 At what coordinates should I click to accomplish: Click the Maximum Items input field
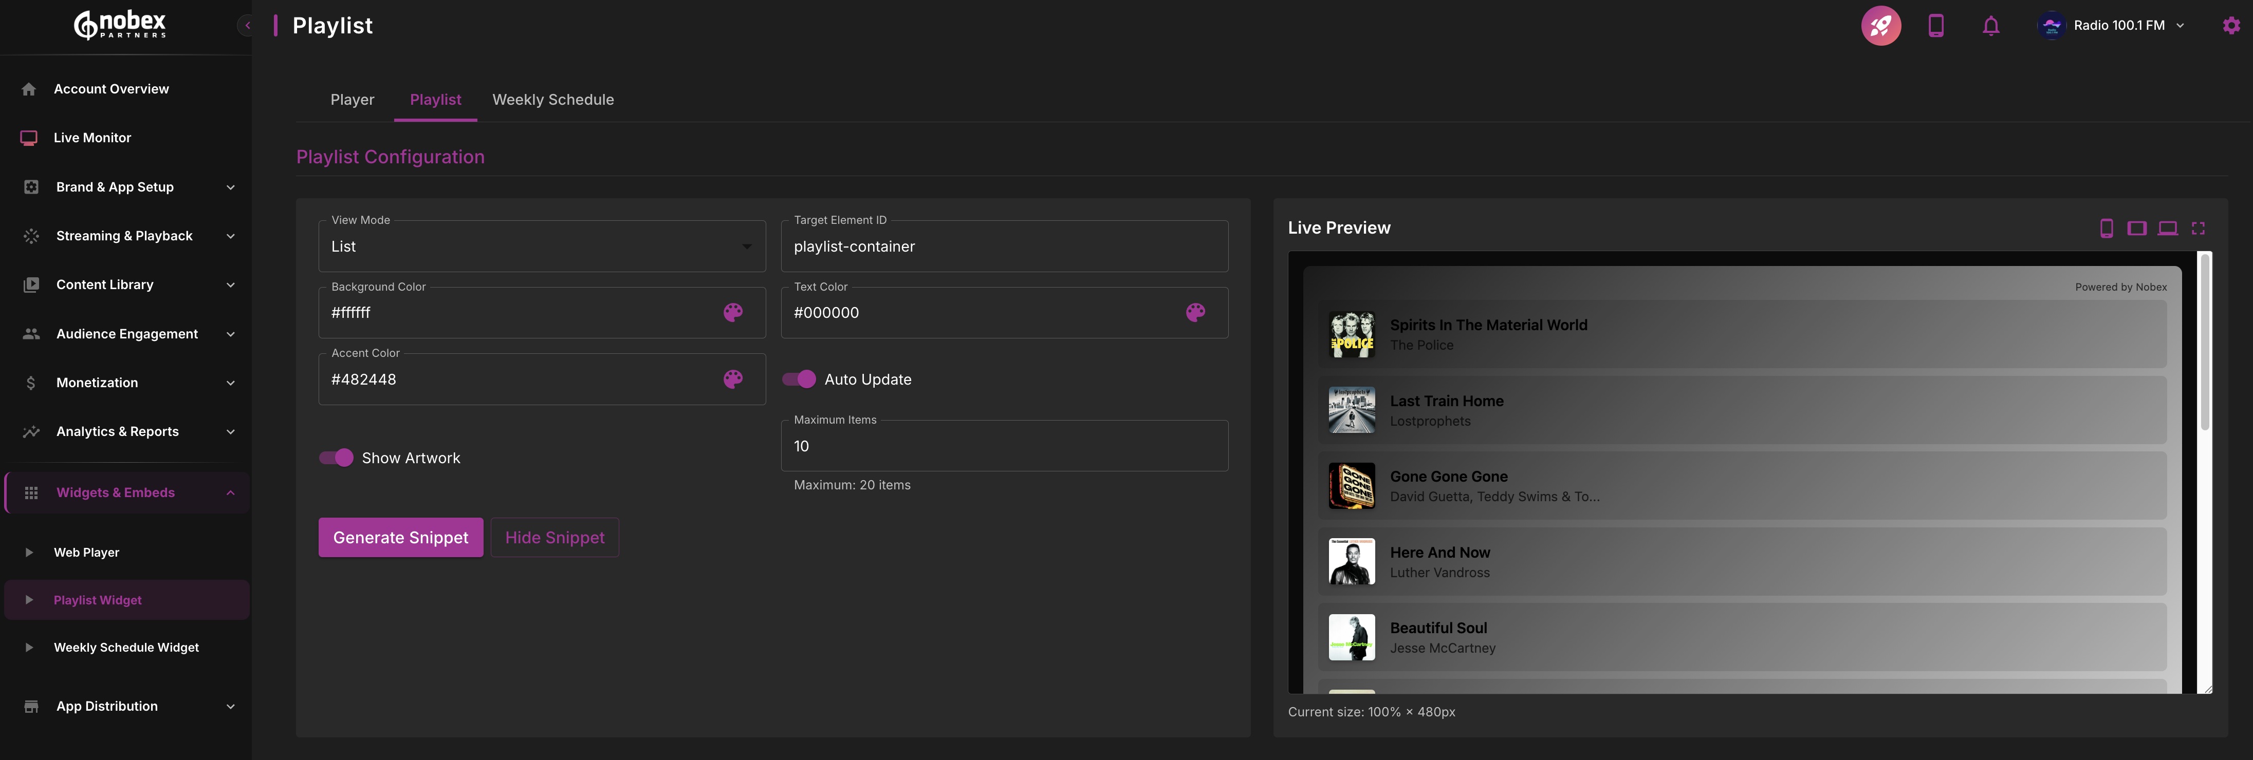click(x=1003, y=446)
